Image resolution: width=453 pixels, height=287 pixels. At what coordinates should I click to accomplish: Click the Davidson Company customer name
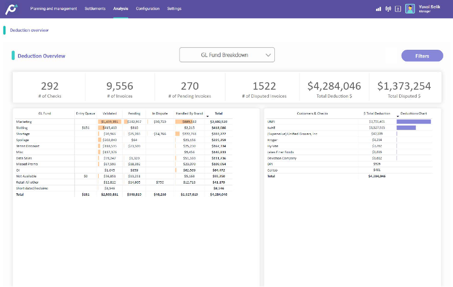click(x=282, y=158)
